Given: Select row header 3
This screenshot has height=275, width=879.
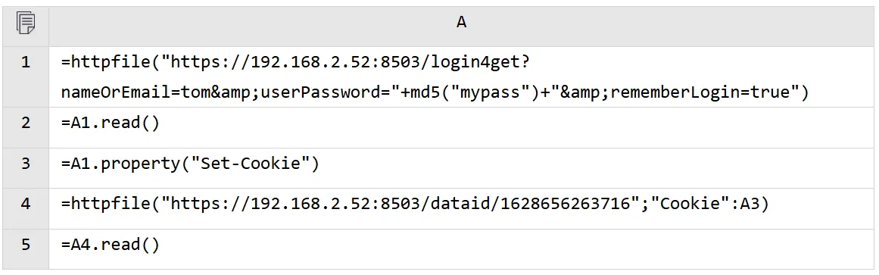Looking at the screenshot, I should click(x=26, y=168).
